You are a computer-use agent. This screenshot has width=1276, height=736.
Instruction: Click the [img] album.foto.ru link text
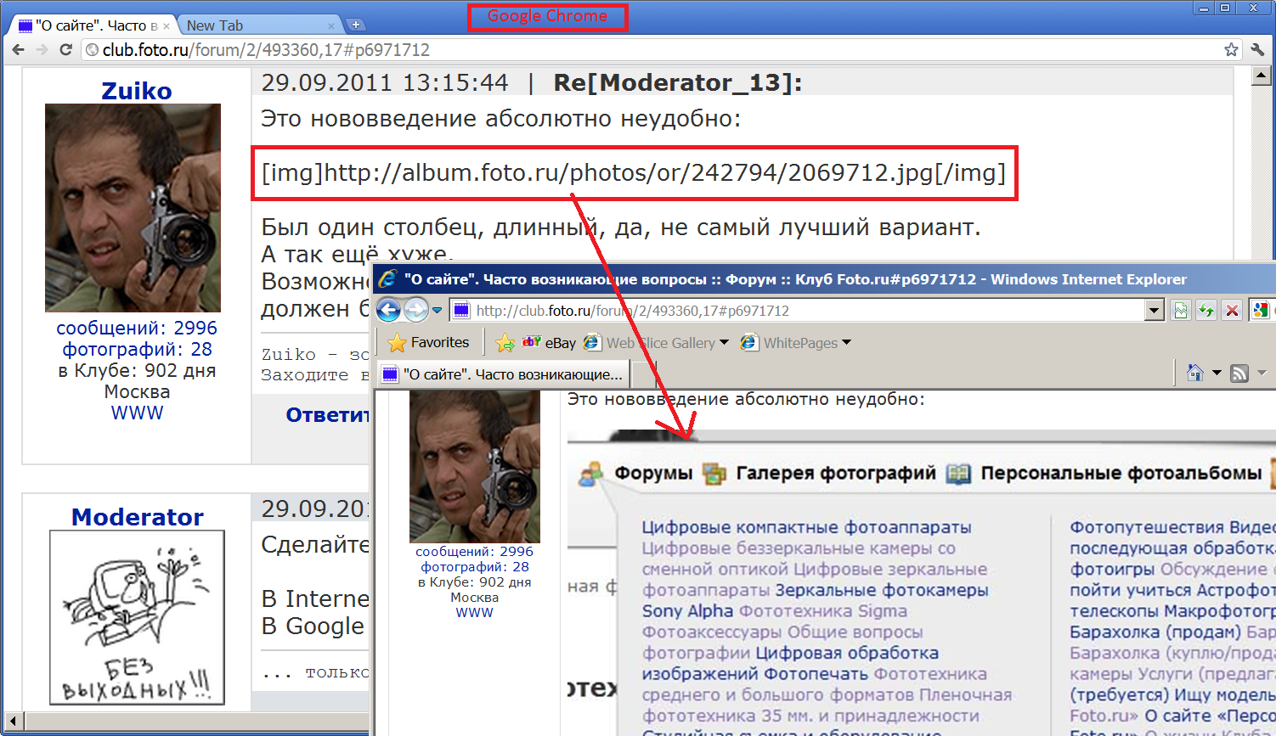coord(634,173)
